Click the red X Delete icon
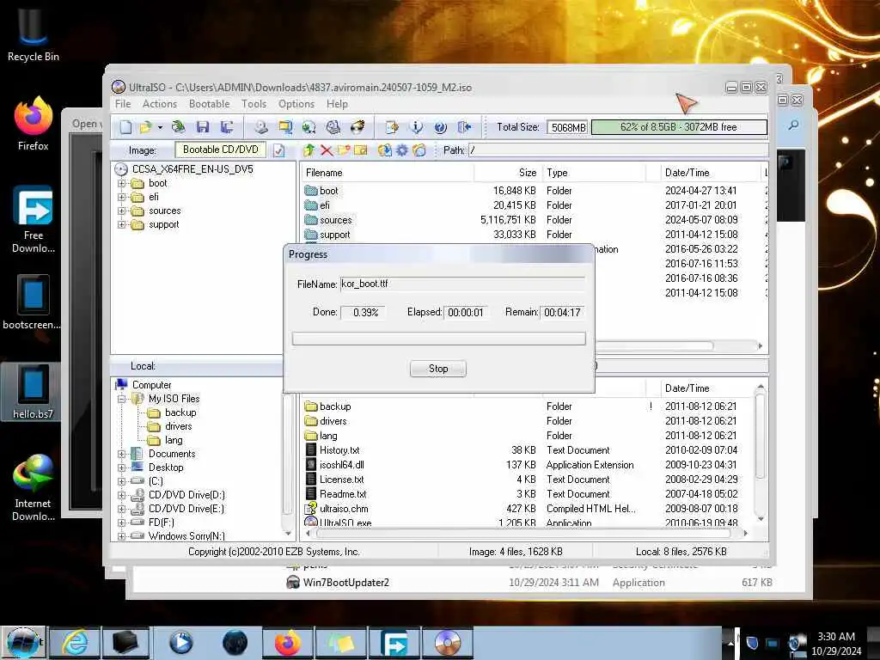The image size is (880, 660). (326, 150)
